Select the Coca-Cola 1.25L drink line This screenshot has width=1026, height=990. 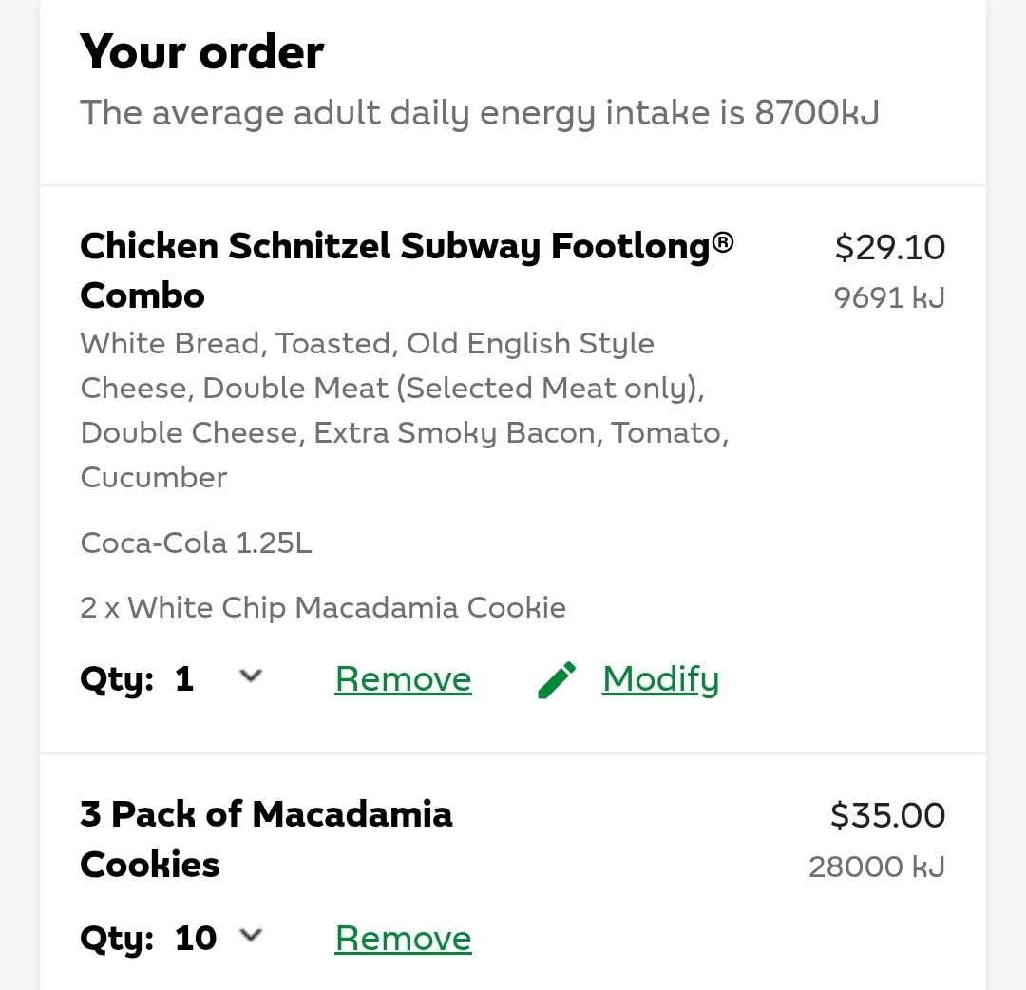(x=197, y=543)
